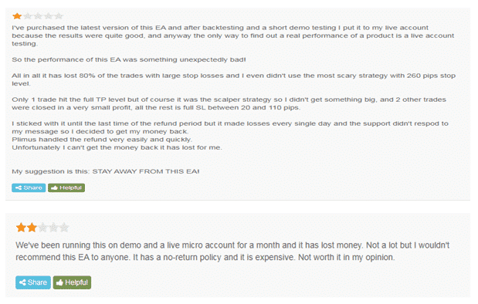Click the fifth star of the two-star review
The image size is (478, 304).
click(64, 228)
